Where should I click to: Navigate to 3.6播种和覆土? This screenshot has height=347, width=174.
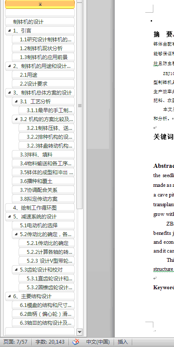click(x=43, y=181)
